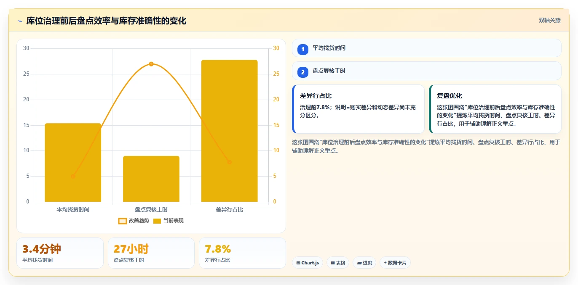
Task: Click number badge 1 for 平均找货时间
Action: point(302,50)
